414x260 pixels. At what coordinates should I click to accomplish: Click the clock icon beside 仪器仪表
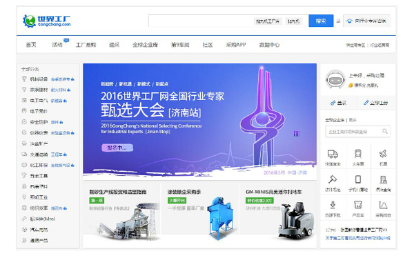point(24,132)
